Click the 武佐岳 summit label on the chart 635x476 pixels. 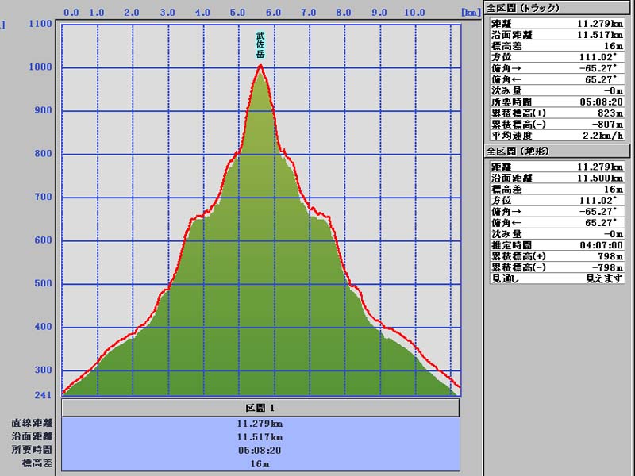pyautogui.click(x=260, y=46)
